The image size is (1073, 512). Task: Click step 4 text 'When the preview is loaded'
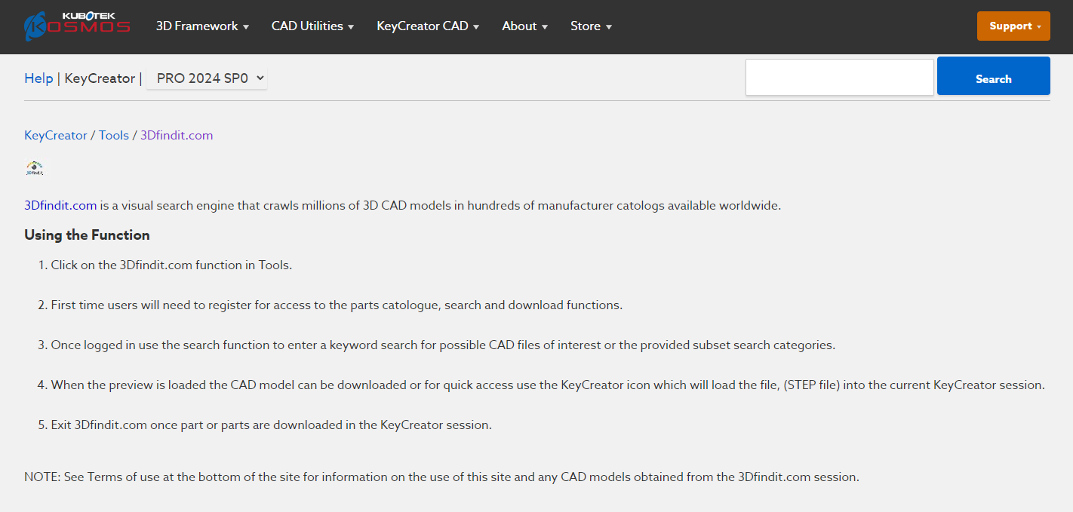(548, 385)
